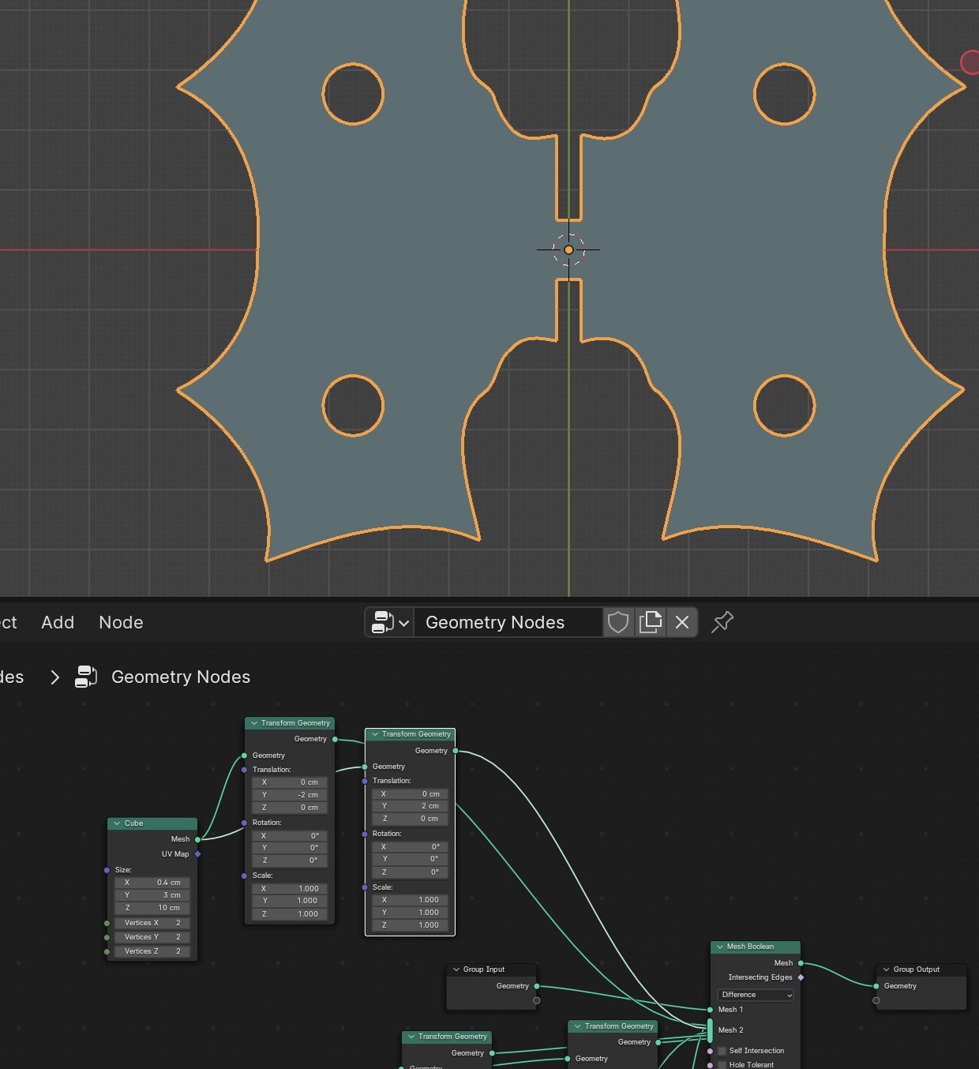Click Rotation Z field in first Transform node

coord(290,861)
